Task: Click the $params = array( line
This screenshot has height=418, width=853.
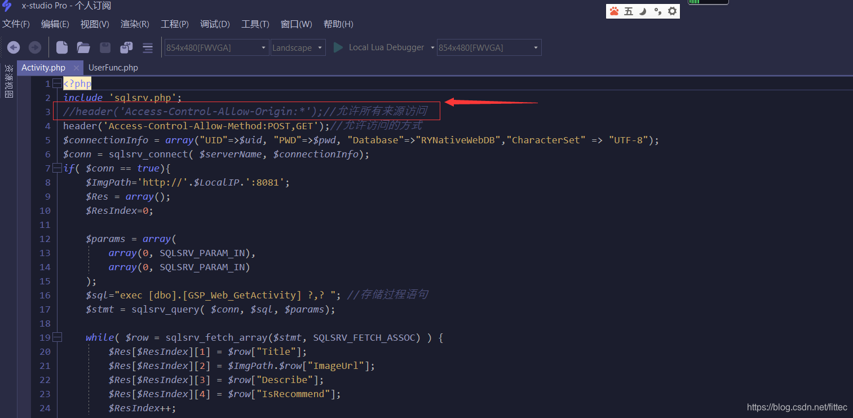Action: click(x=131, y=239)
